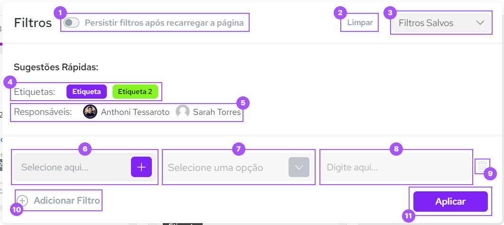Click the Limpar link to clear filters
504x225 pixels.
(x=360, y=23)
